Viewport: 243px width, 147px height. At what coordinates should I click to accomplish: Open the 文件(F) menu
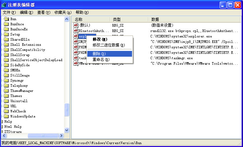point(9,12)
